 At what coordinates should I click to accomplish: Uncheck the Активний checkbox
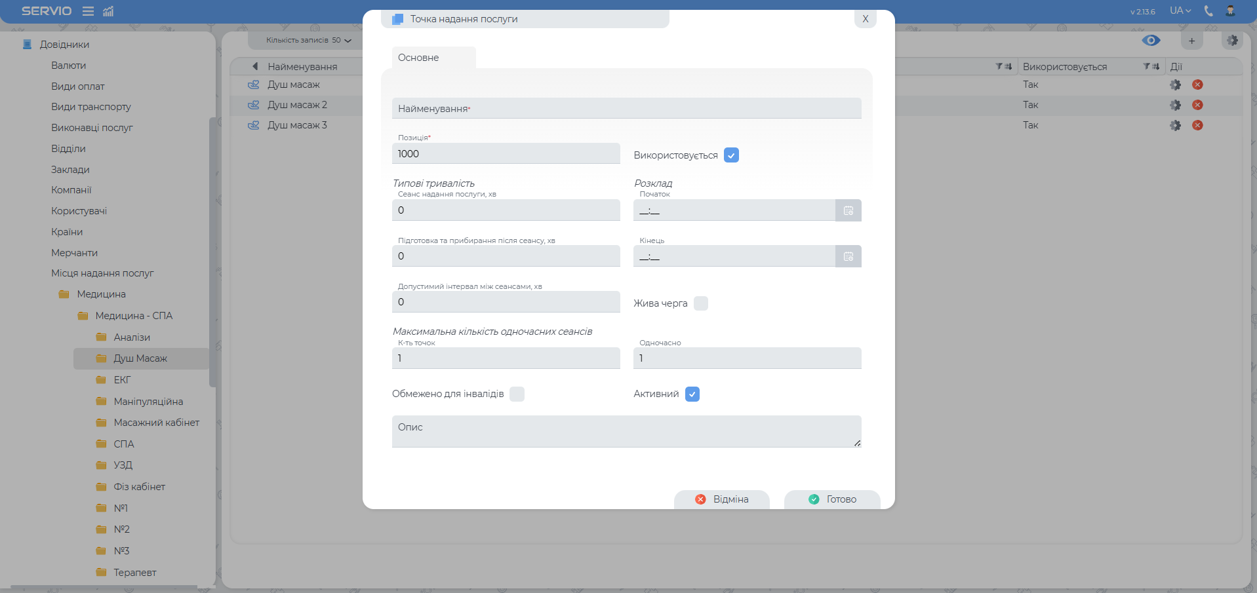coord(692,394)
